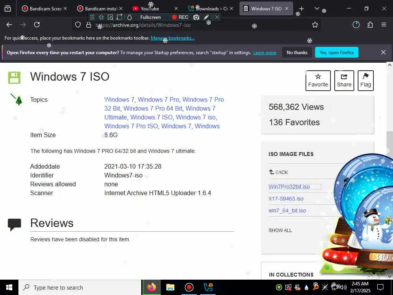Click the Reviews speech bubble icon
Screen dimensions: 393x295
(14, 224)
